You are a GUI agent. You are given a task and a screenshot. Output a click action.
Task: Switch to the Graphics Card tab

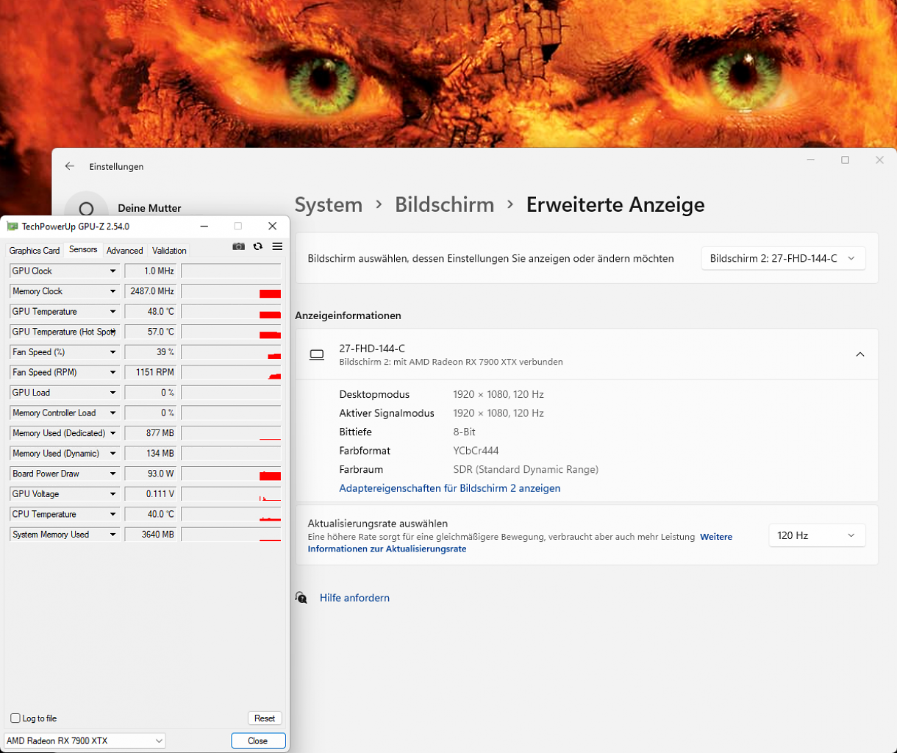point(35,251)
